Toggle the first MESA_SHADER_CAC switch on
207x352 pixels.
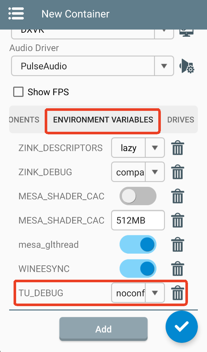138,196
